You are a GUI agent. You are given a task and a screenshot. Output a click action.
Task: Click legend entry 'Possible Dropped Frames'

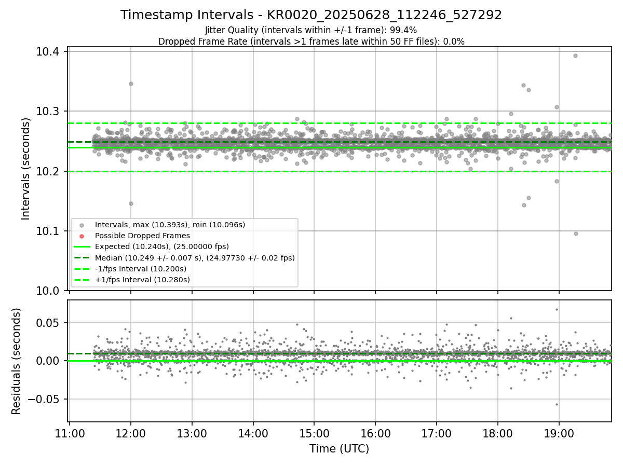coord(142,236)
